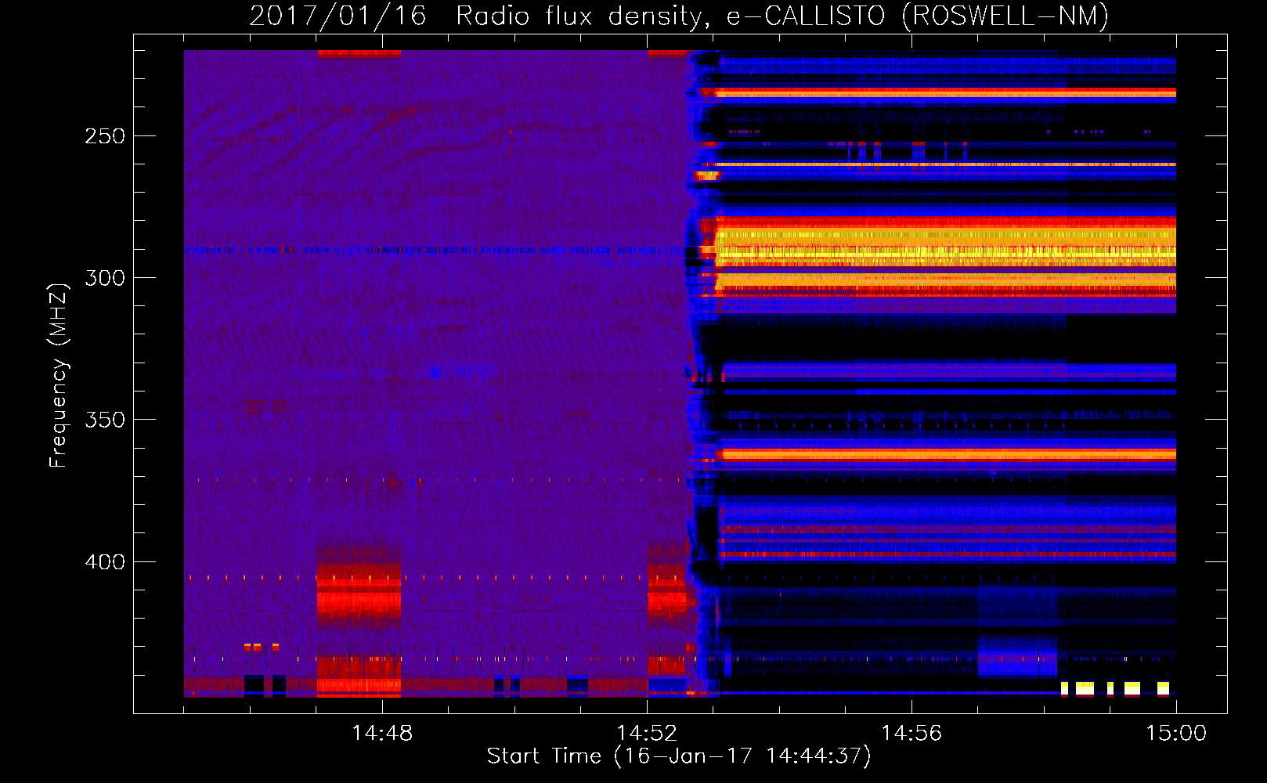Click the 350 frequency tick label
This screenshot has width=1267, height=783.
pyautogui.click(x=105, y=420)
